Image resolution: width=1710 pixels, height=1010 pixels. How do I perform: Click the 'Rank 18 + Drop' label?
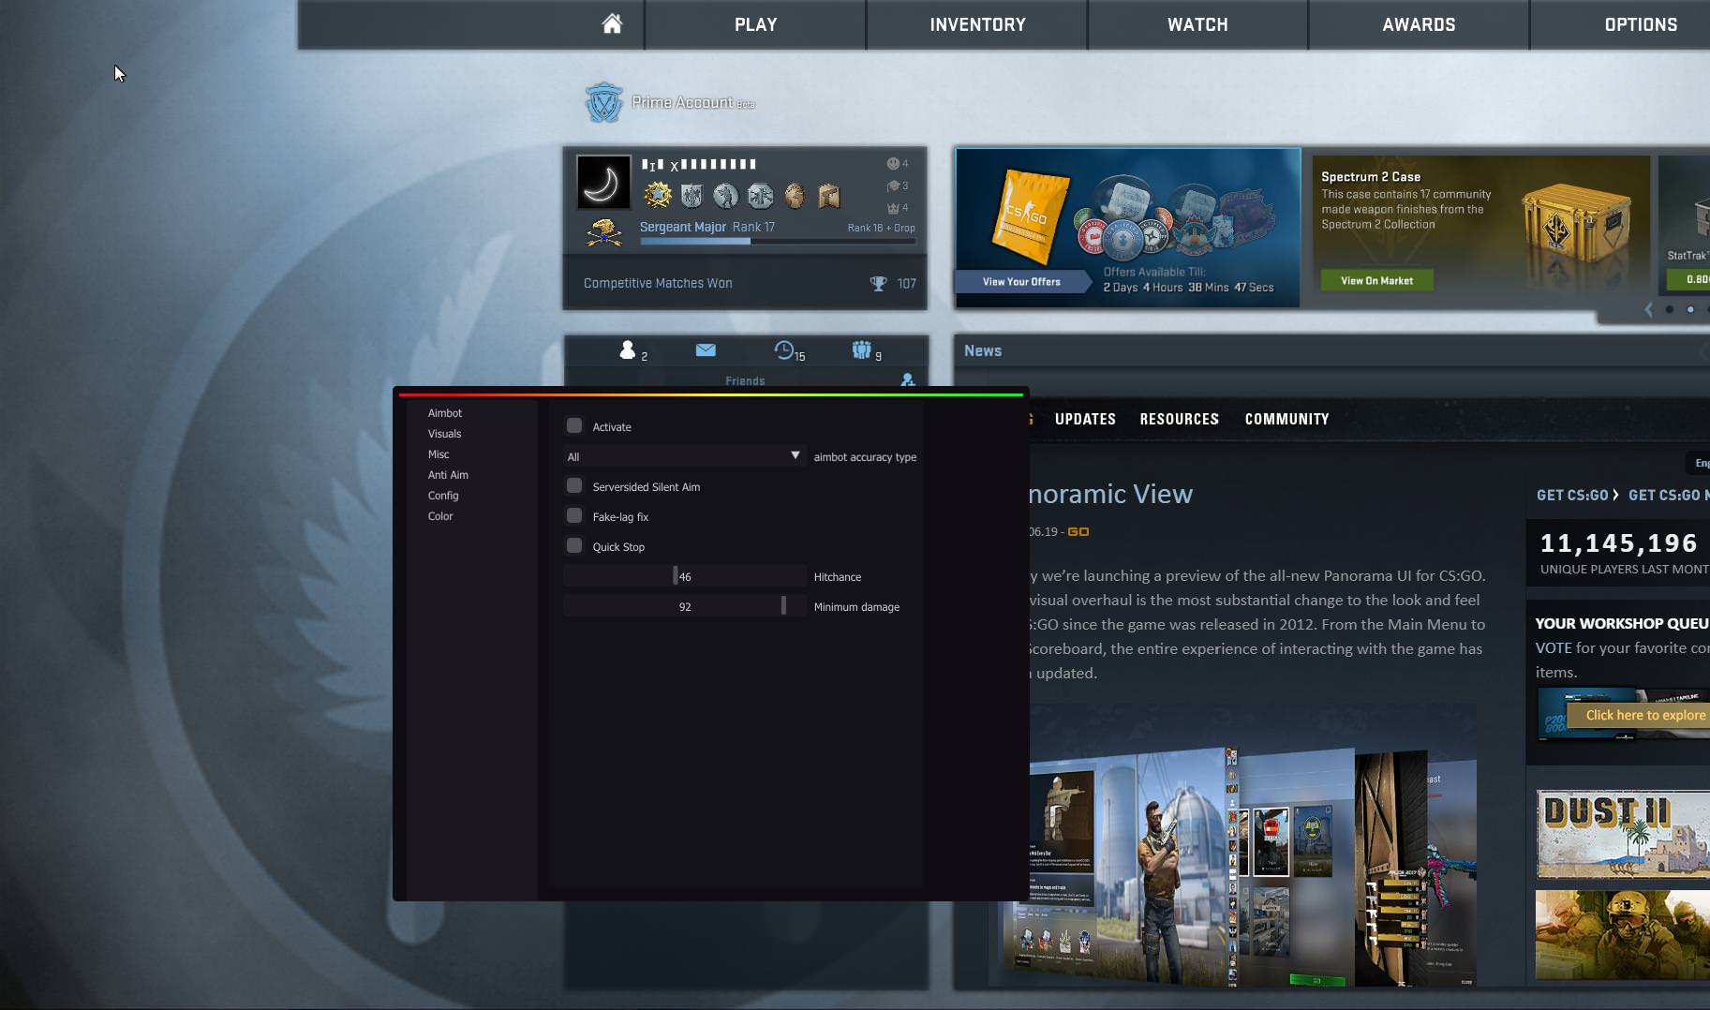point(881,228)
